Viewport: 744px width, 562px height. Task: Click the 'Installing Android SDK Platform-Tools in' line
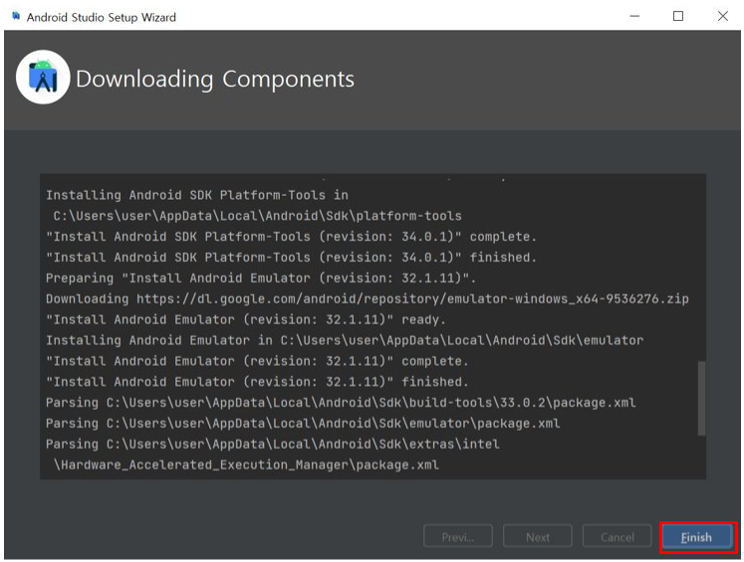pyautogui.click(x=197, y=195)
